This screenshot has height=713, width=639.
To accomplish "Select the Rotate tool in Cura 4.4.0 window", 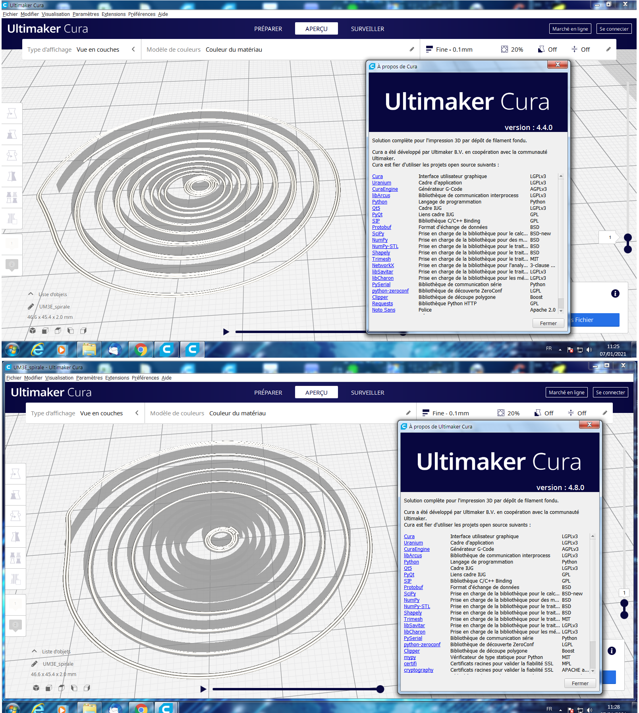I will (x=12, y=155).
